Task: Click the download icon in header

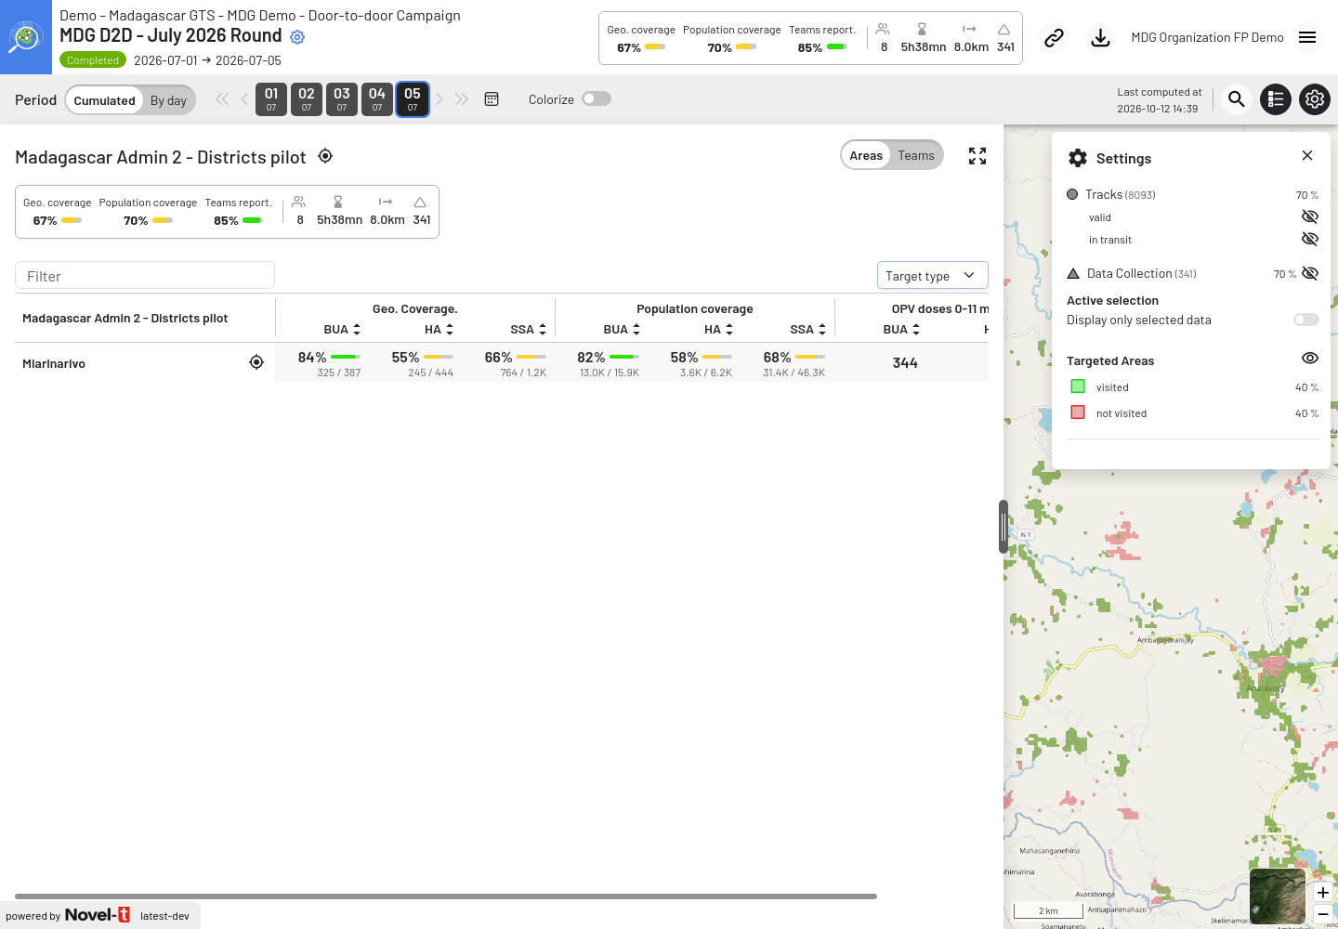Action: 1100,38
